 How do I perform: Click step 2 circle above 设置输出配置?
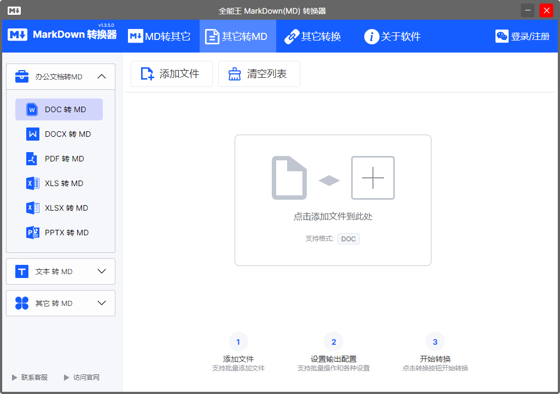(334, 342)
